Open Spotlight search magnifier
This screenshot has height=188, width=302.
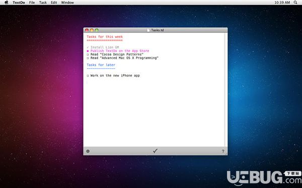click(x=295, y=3)
